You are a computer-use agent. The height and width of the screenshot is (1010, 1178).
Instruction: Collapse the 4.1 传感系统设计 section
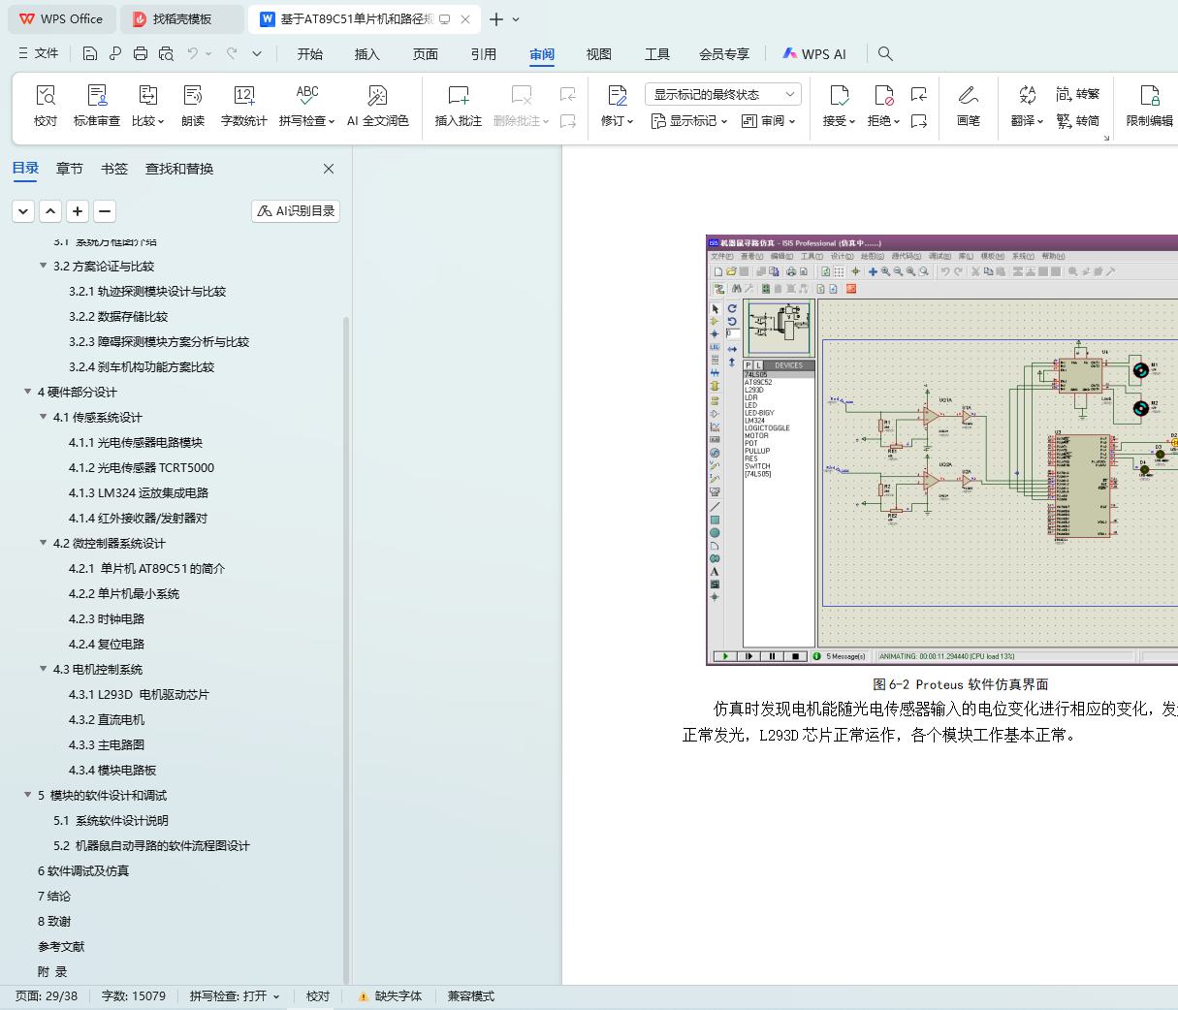coord(43,417)
